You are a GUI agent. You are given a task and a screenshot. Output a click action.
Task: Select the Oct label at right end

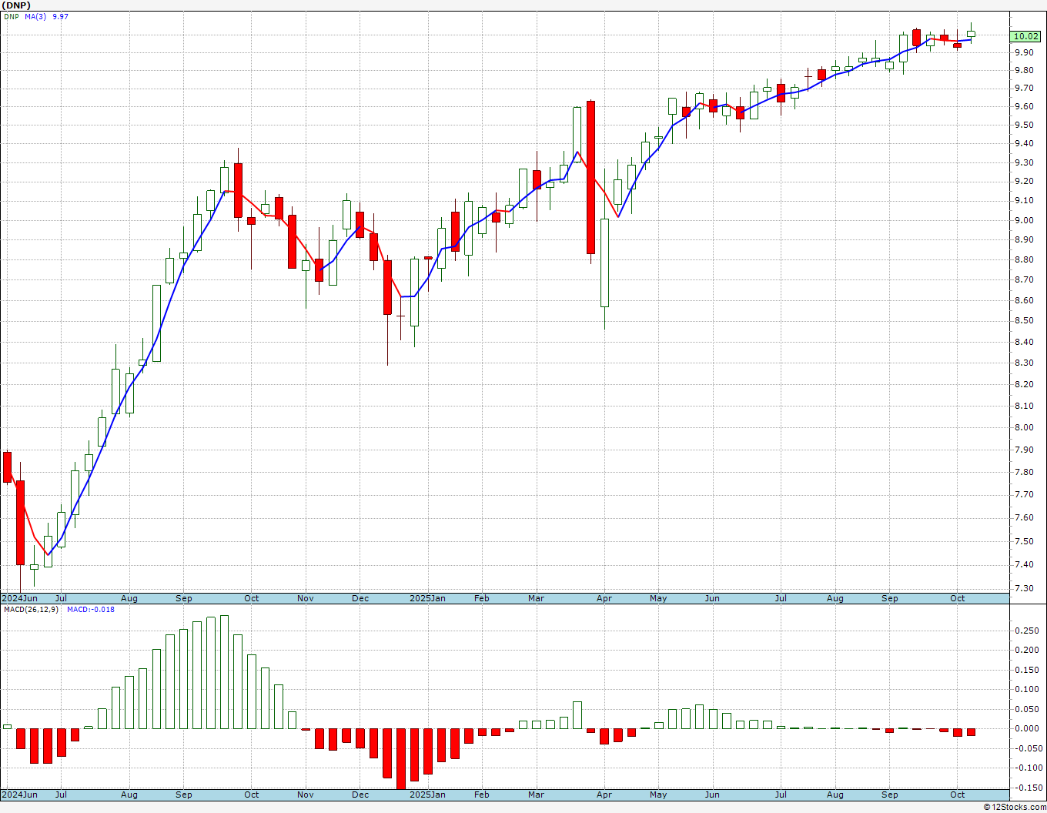click(x=958, y=598)
